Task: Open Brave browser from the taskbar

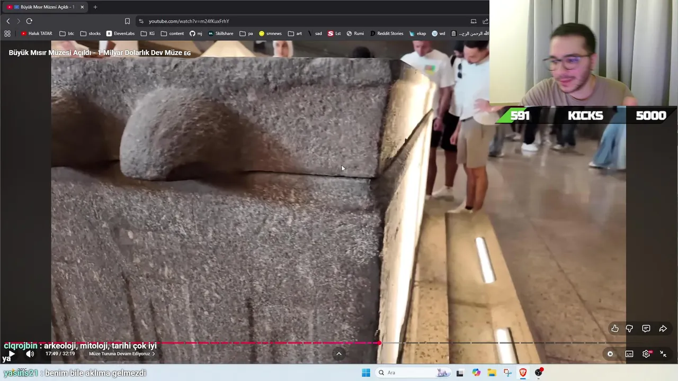Action: (523, 373)
